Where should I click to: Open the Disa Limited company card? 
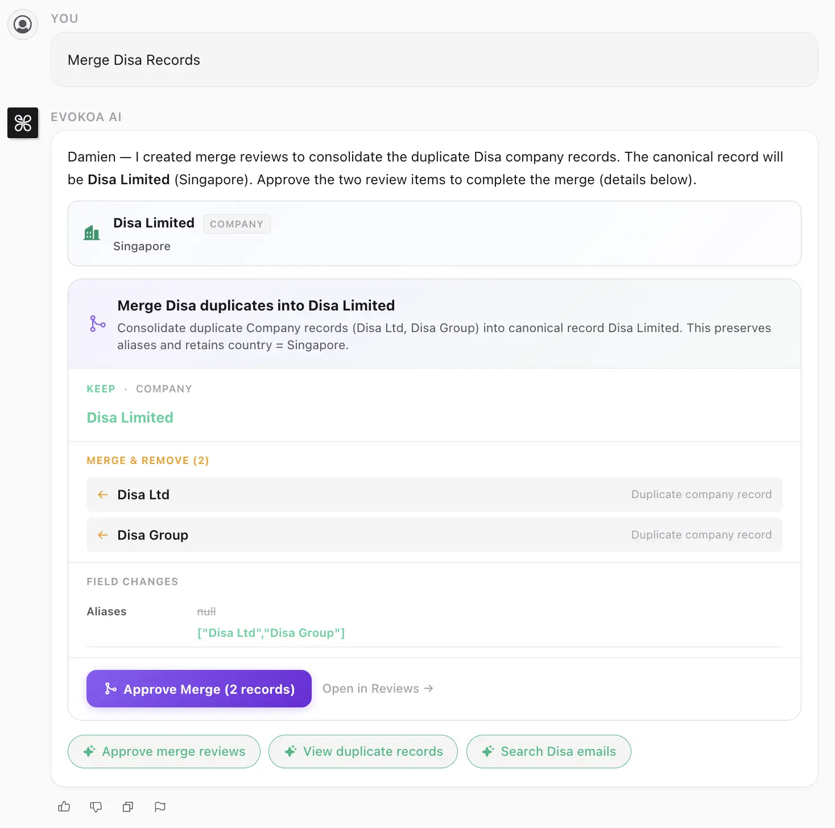434,234
